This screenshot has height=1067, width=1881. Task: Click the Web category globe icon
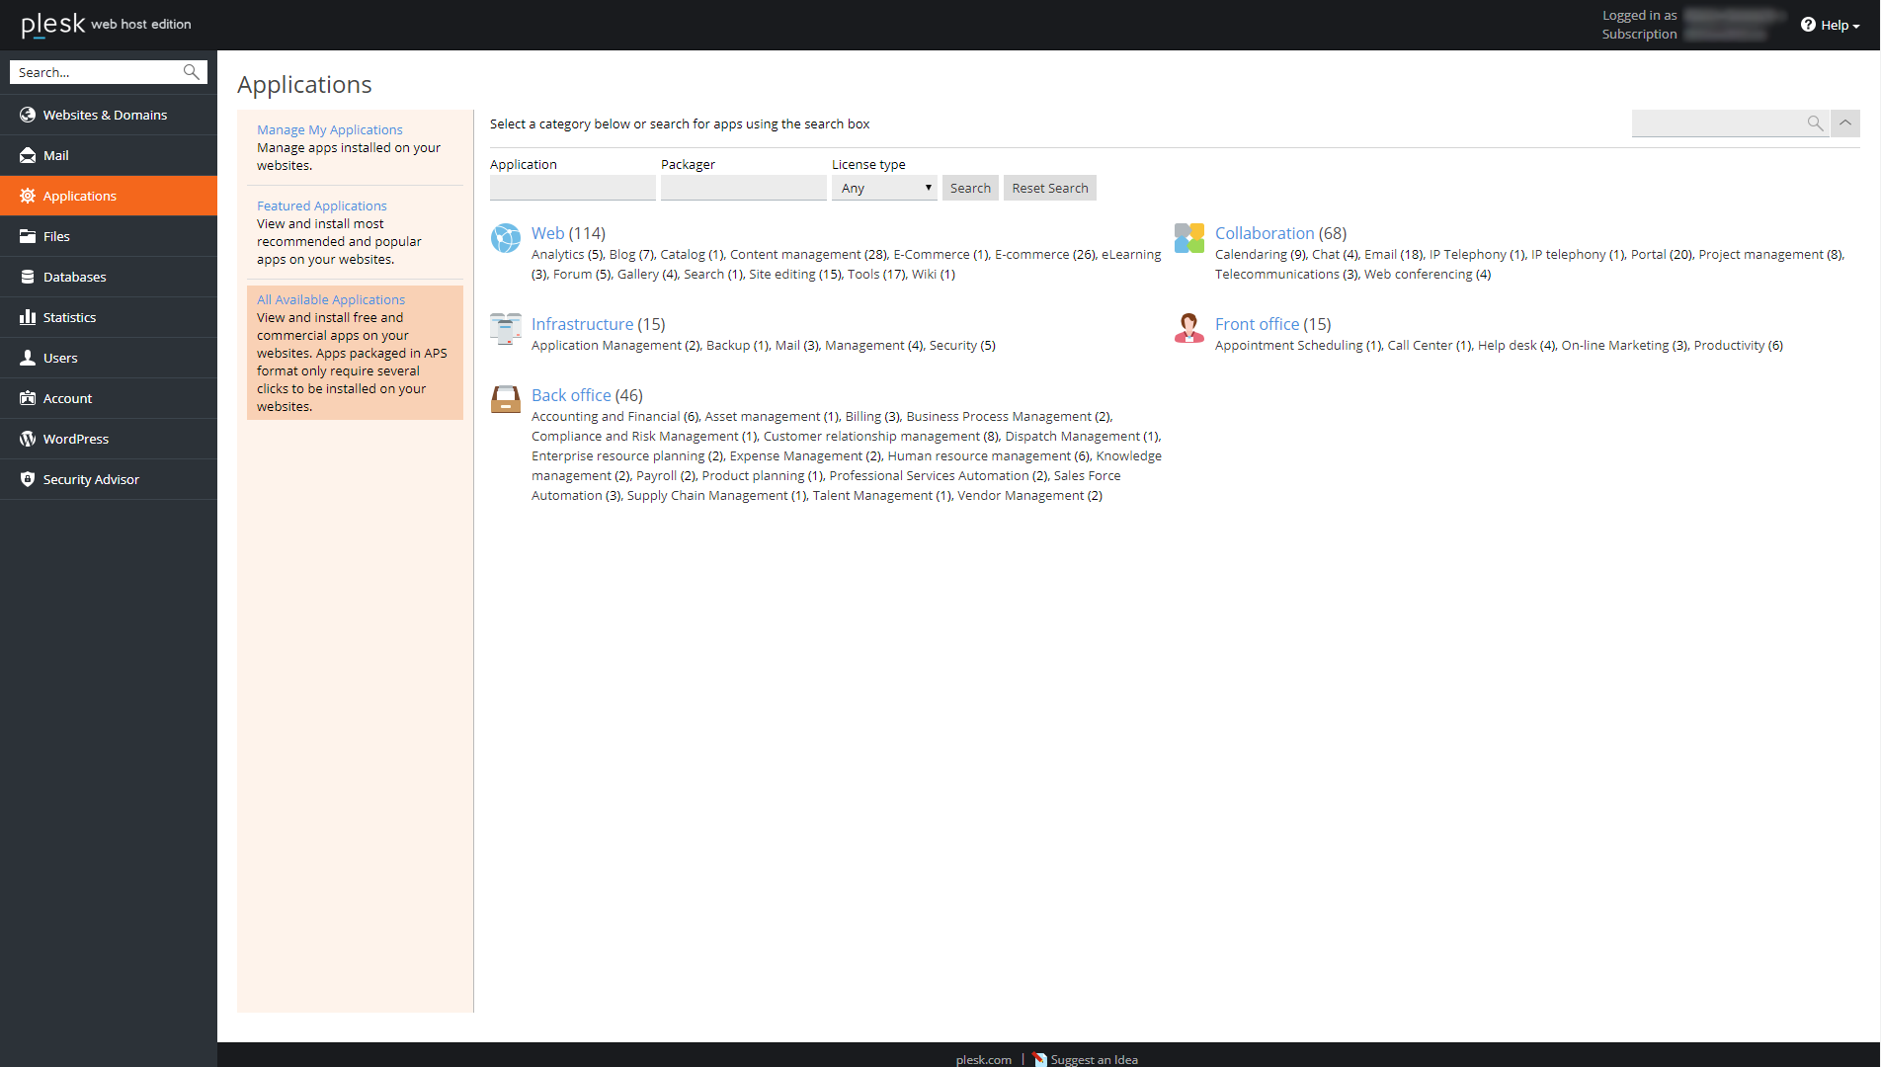pos(506,238)
